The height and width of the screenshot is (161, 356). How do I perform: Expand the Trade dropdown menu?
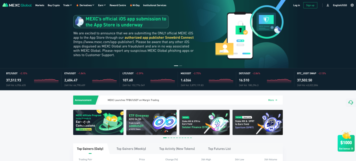point(67,5)
